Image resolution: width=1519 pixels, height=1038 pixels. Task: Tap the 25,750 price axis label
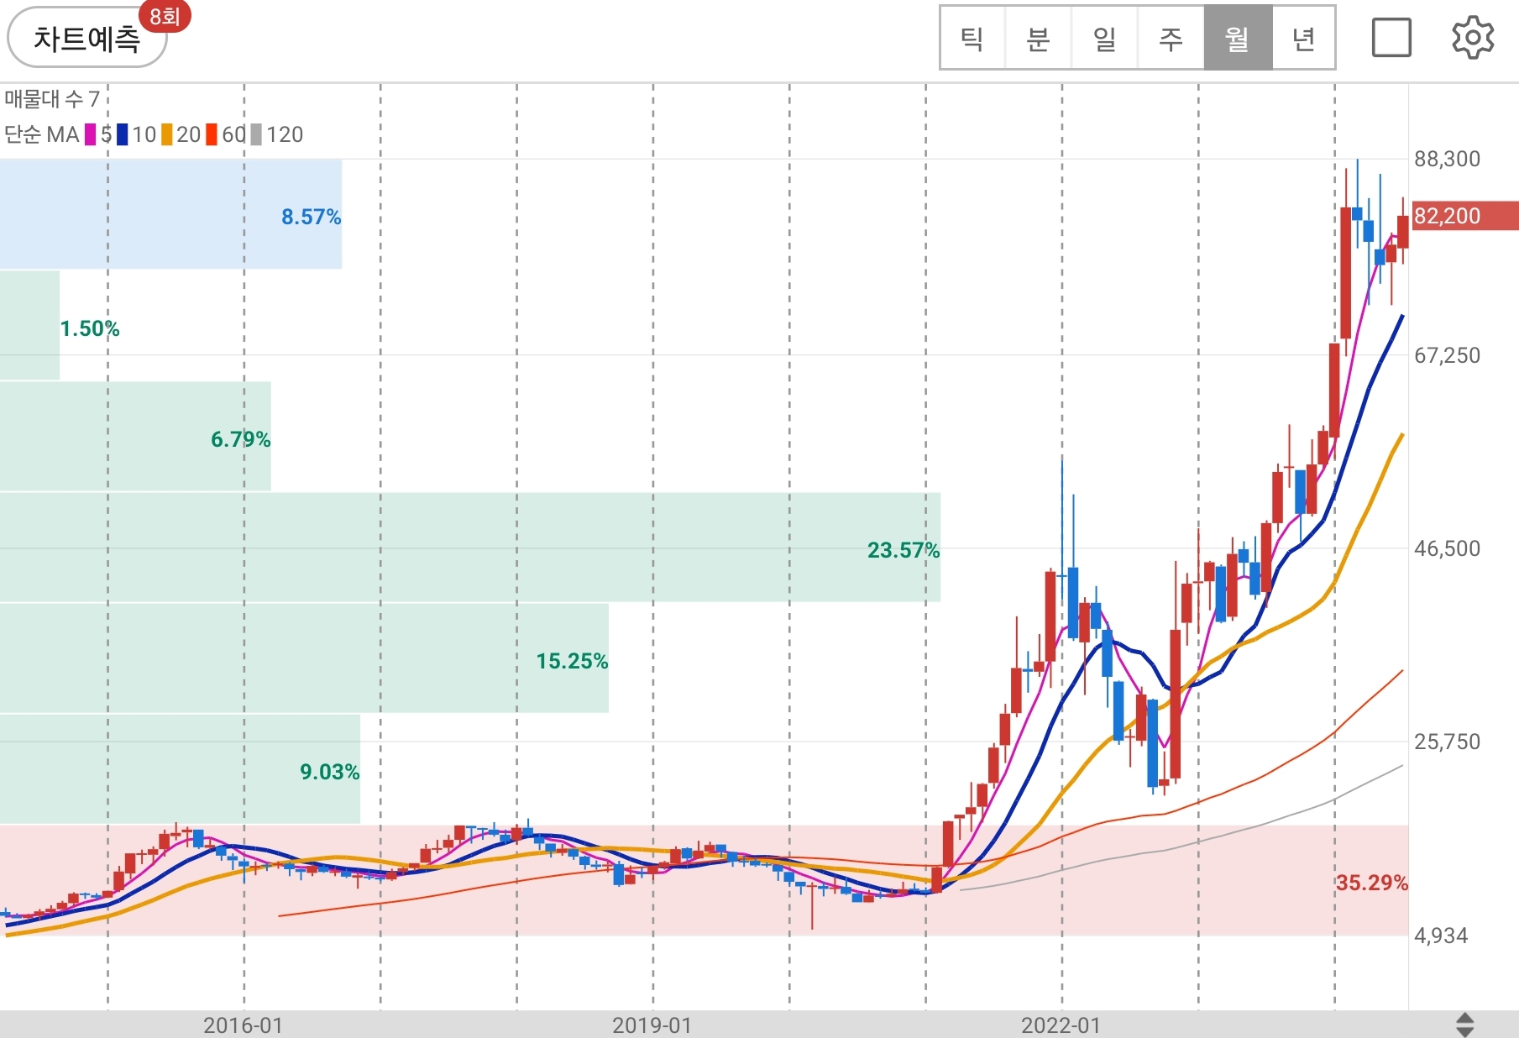pyautogui.click(x=1448, y=742)
